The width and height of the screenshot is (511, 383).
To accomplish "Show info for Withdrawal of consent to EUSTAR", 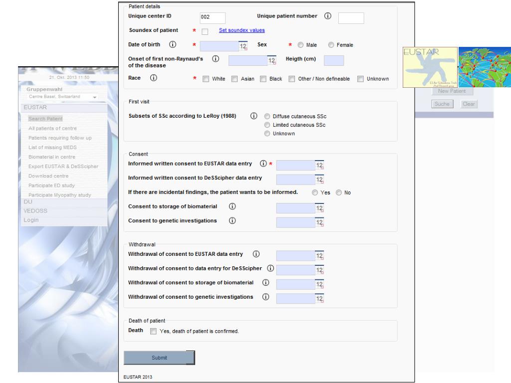I will tap(256, 254).
